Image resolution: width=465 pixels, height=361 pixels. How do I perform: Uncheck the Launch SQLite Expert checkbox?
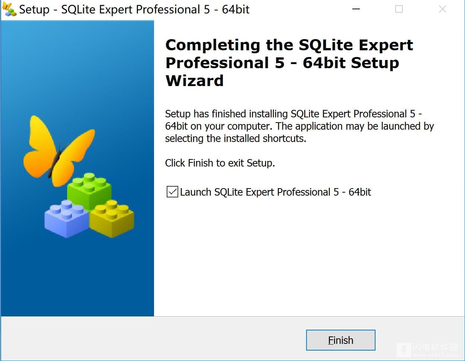(x=172, y=192)
